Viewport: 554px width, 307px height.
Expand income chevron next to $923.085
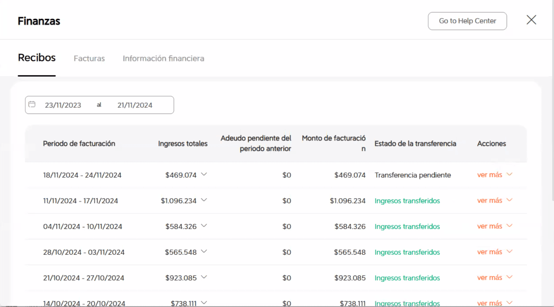(204, 277)
